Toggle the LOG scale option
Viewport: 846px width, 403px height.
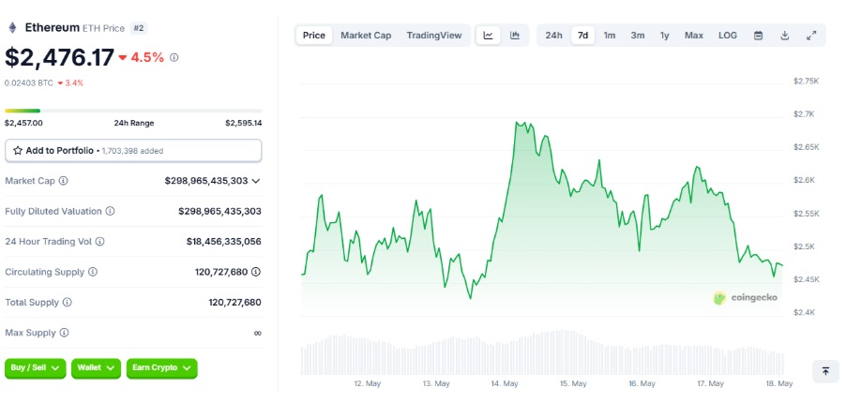pyautogui.click(x=728, y=36)
